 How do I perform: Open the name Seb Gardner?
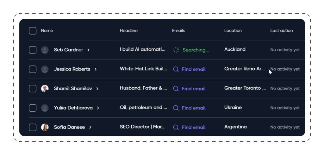69,50
